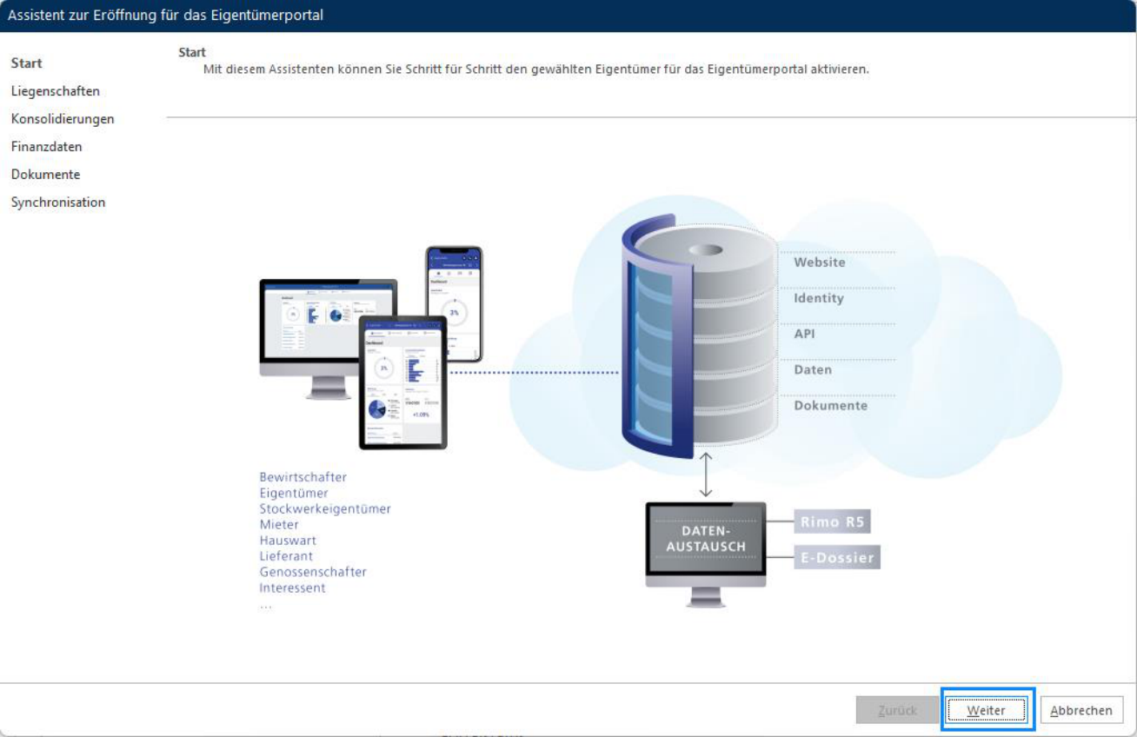Screen dimensions: 1137x737
Task: Click the Weiter button
Action: [987, 710]
